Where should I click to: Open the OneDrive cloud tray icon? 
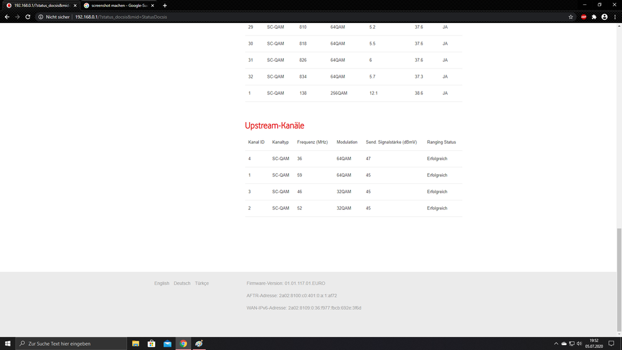563,344
